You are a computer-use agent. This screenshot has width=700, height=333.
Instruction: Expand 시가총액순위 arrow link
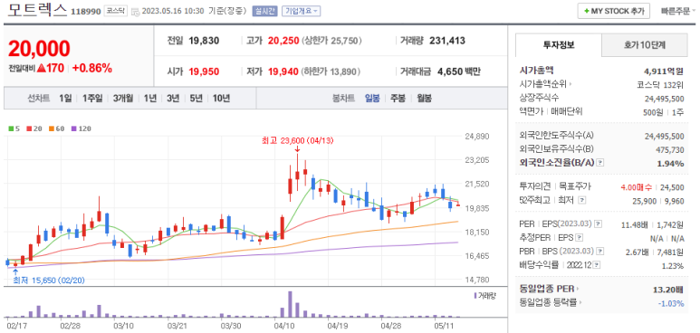[545, 83]
